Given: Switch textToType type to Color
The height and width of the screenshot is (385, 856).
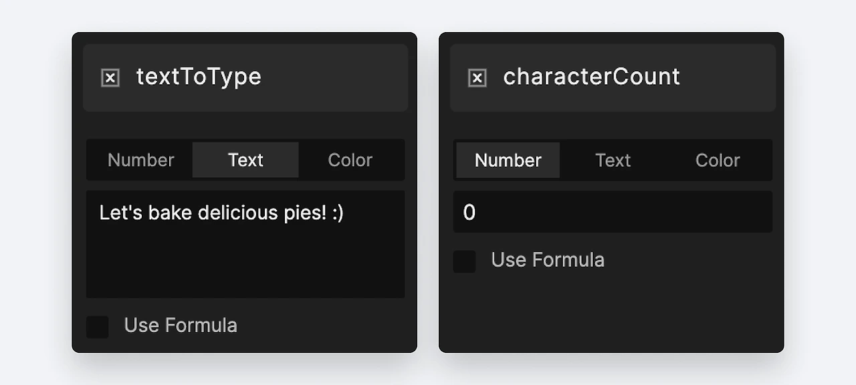Looking at the screenshot, I should click(350, 160).
